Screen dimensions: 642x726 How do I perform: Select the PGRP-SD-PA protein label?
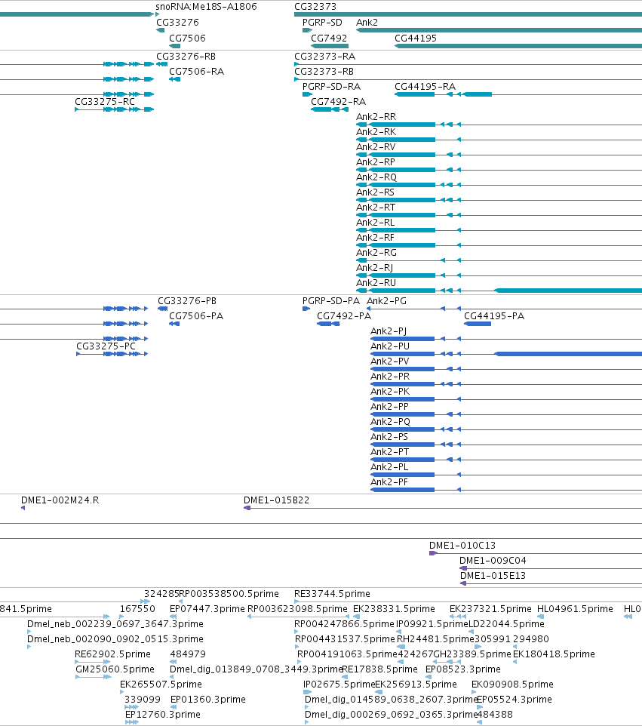point(331,301)
